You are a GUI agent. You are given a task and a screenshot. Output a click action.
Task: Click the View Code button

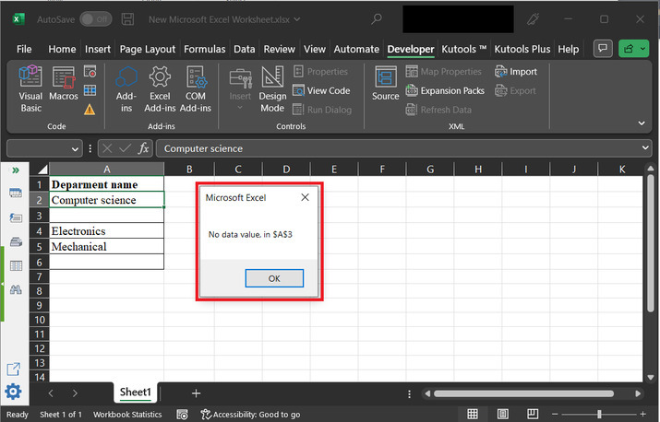[x=321, y=90]
